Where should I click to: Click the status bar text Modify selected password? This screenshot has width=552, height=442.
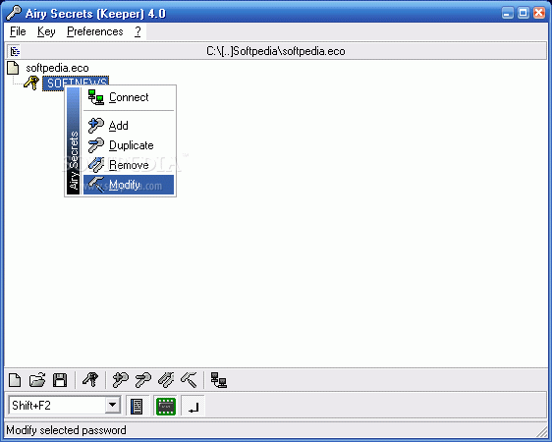tap(66, 430)
